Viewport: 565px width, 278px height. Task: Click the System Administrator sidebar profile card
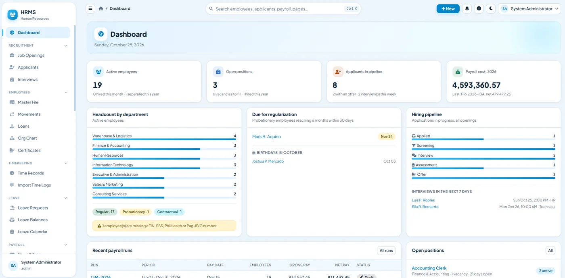pos(38,266)
